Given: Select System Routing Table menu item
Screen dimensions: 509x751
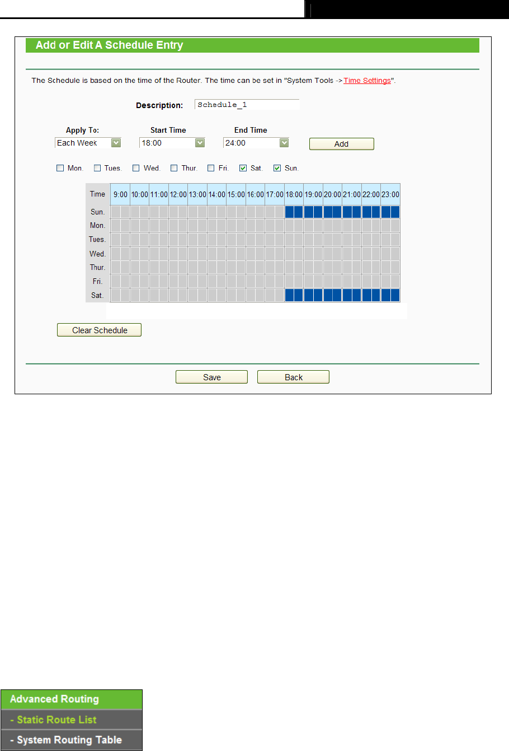Looking at the screenshot, I should tap(72, 740).
